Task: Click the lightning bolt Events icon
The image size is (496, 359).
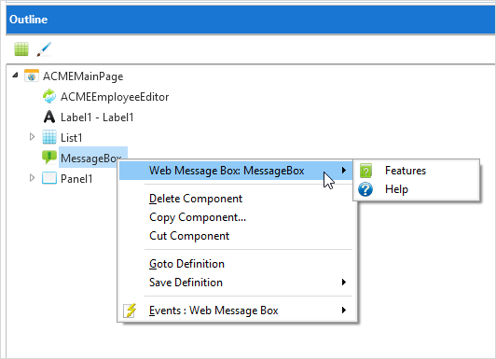Action: pyautogui.click(x=130, y=311)
